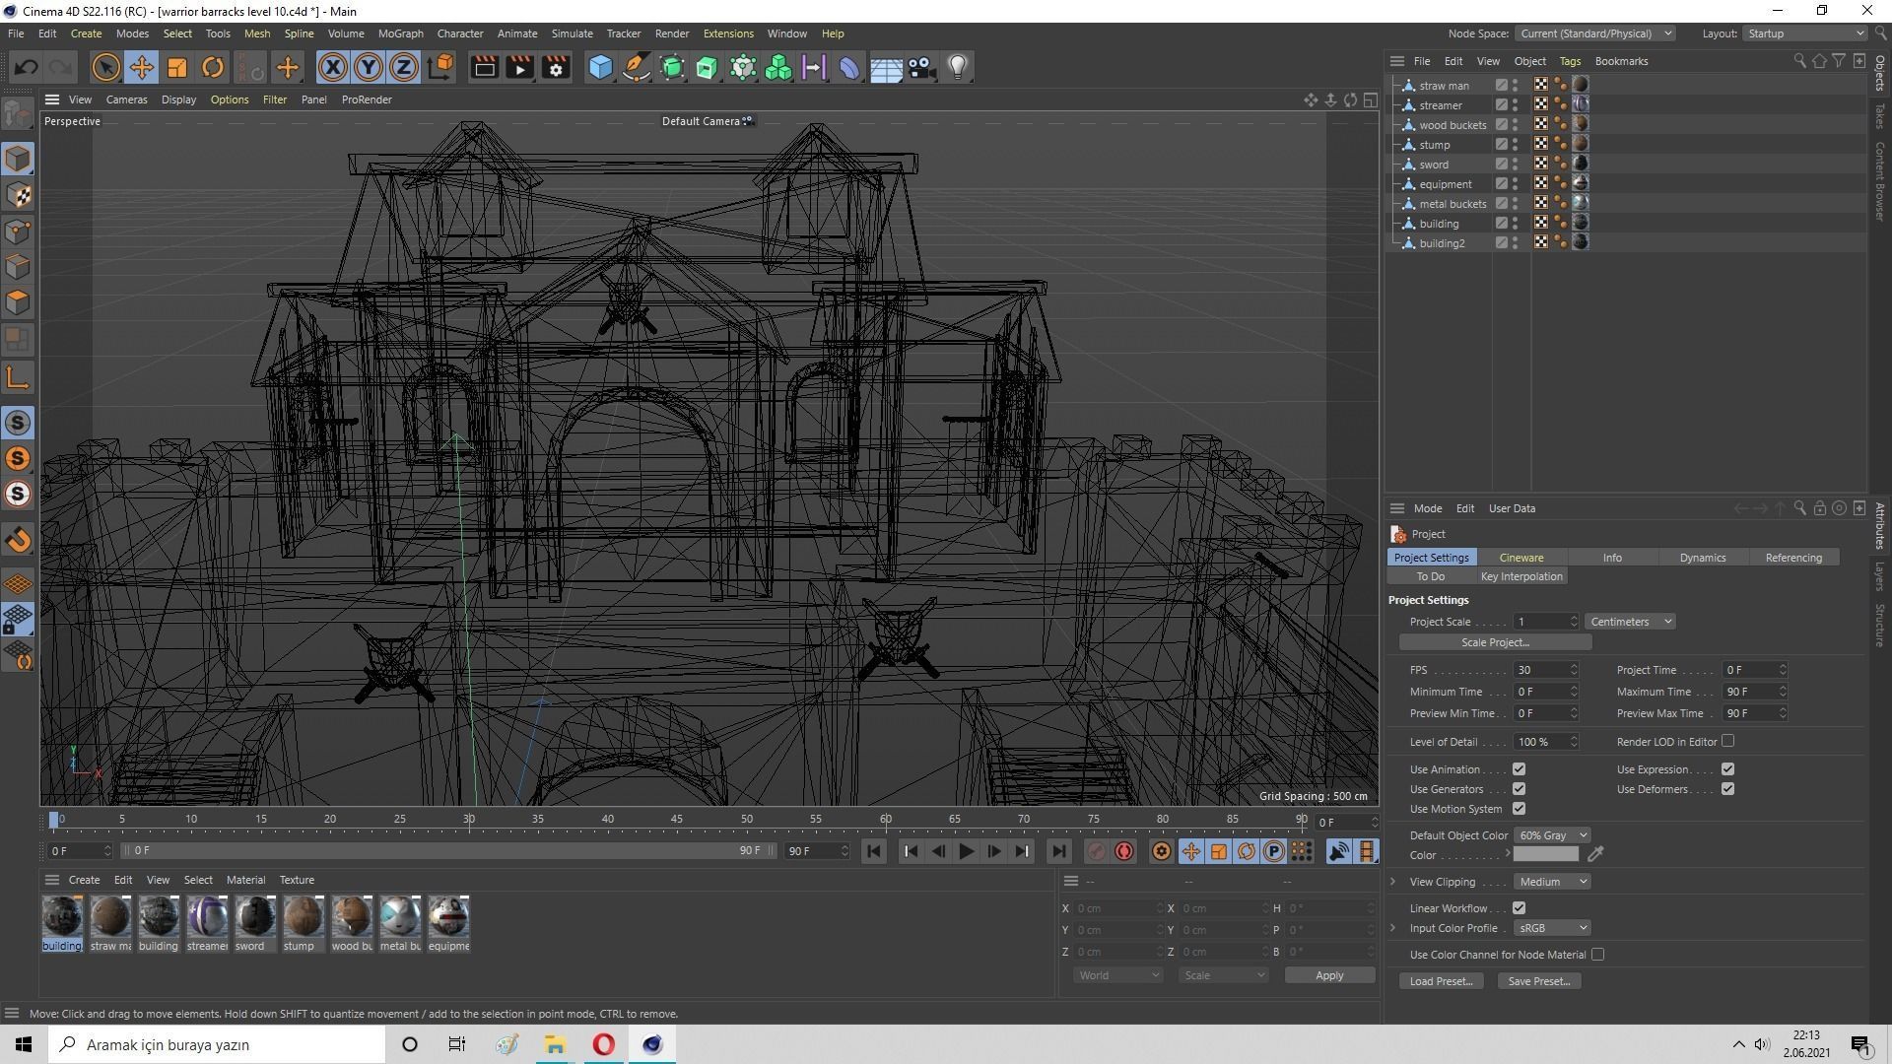Select the Live Selection tool

[x=105, y=67]
